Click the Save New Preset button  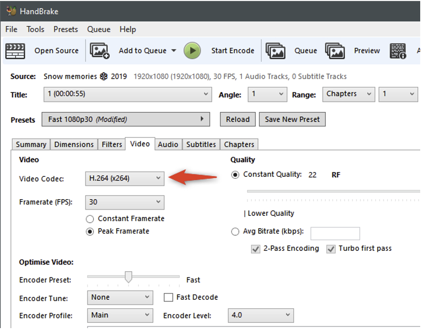tap(292, 119)
